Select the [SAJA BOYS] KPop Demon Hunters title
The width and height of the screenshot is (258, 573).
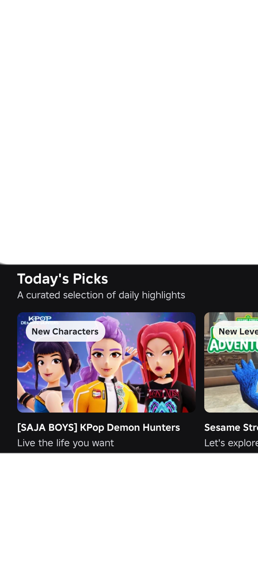tap(99, 427)
